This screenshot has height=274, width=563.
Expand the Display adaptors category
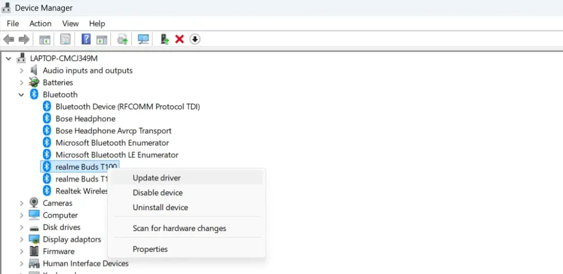click(x=21, y=239)
